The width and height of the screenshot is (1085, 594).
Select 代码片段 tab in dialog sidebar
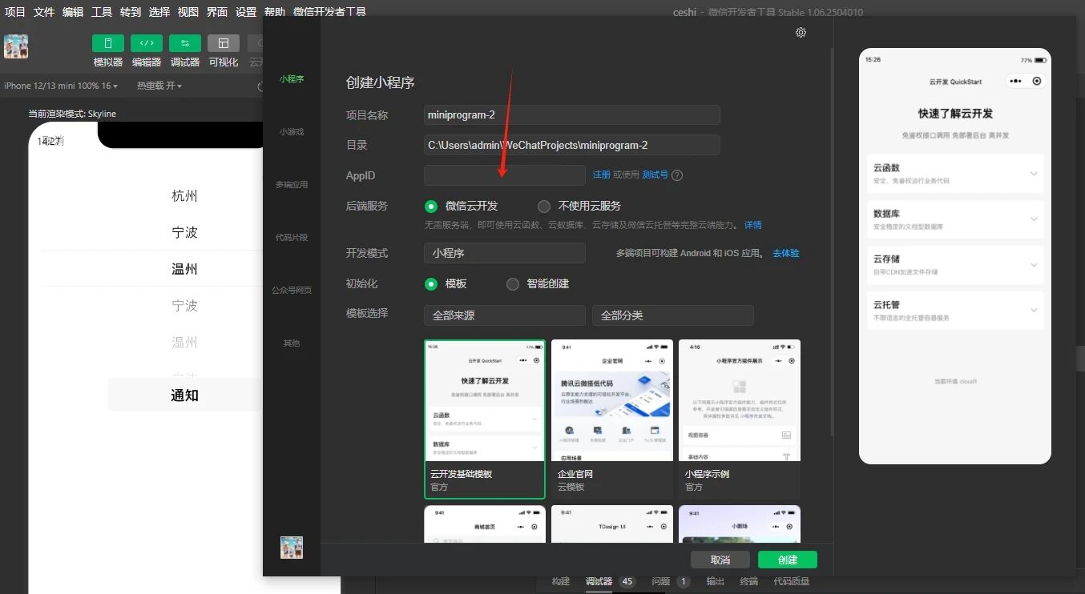point(292,237)
